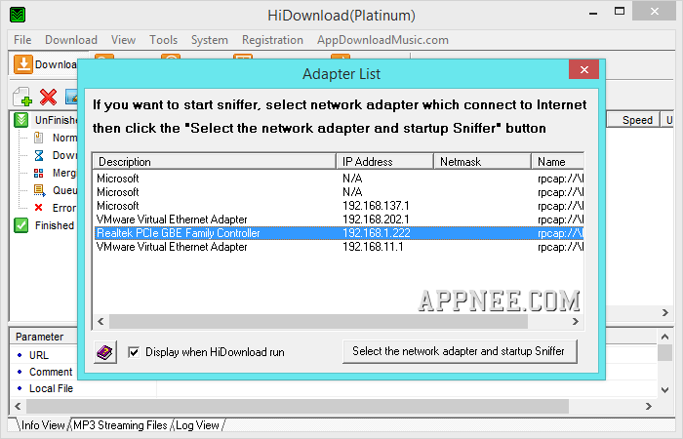Open the View menu
683x439 pixels.
[123, 40]
